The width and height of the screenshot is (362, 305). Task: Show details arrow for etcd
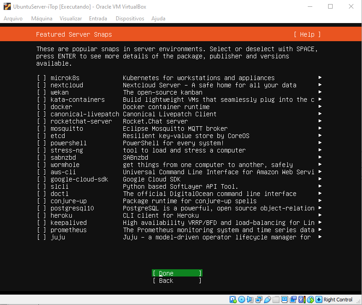[x=320, y=135]
